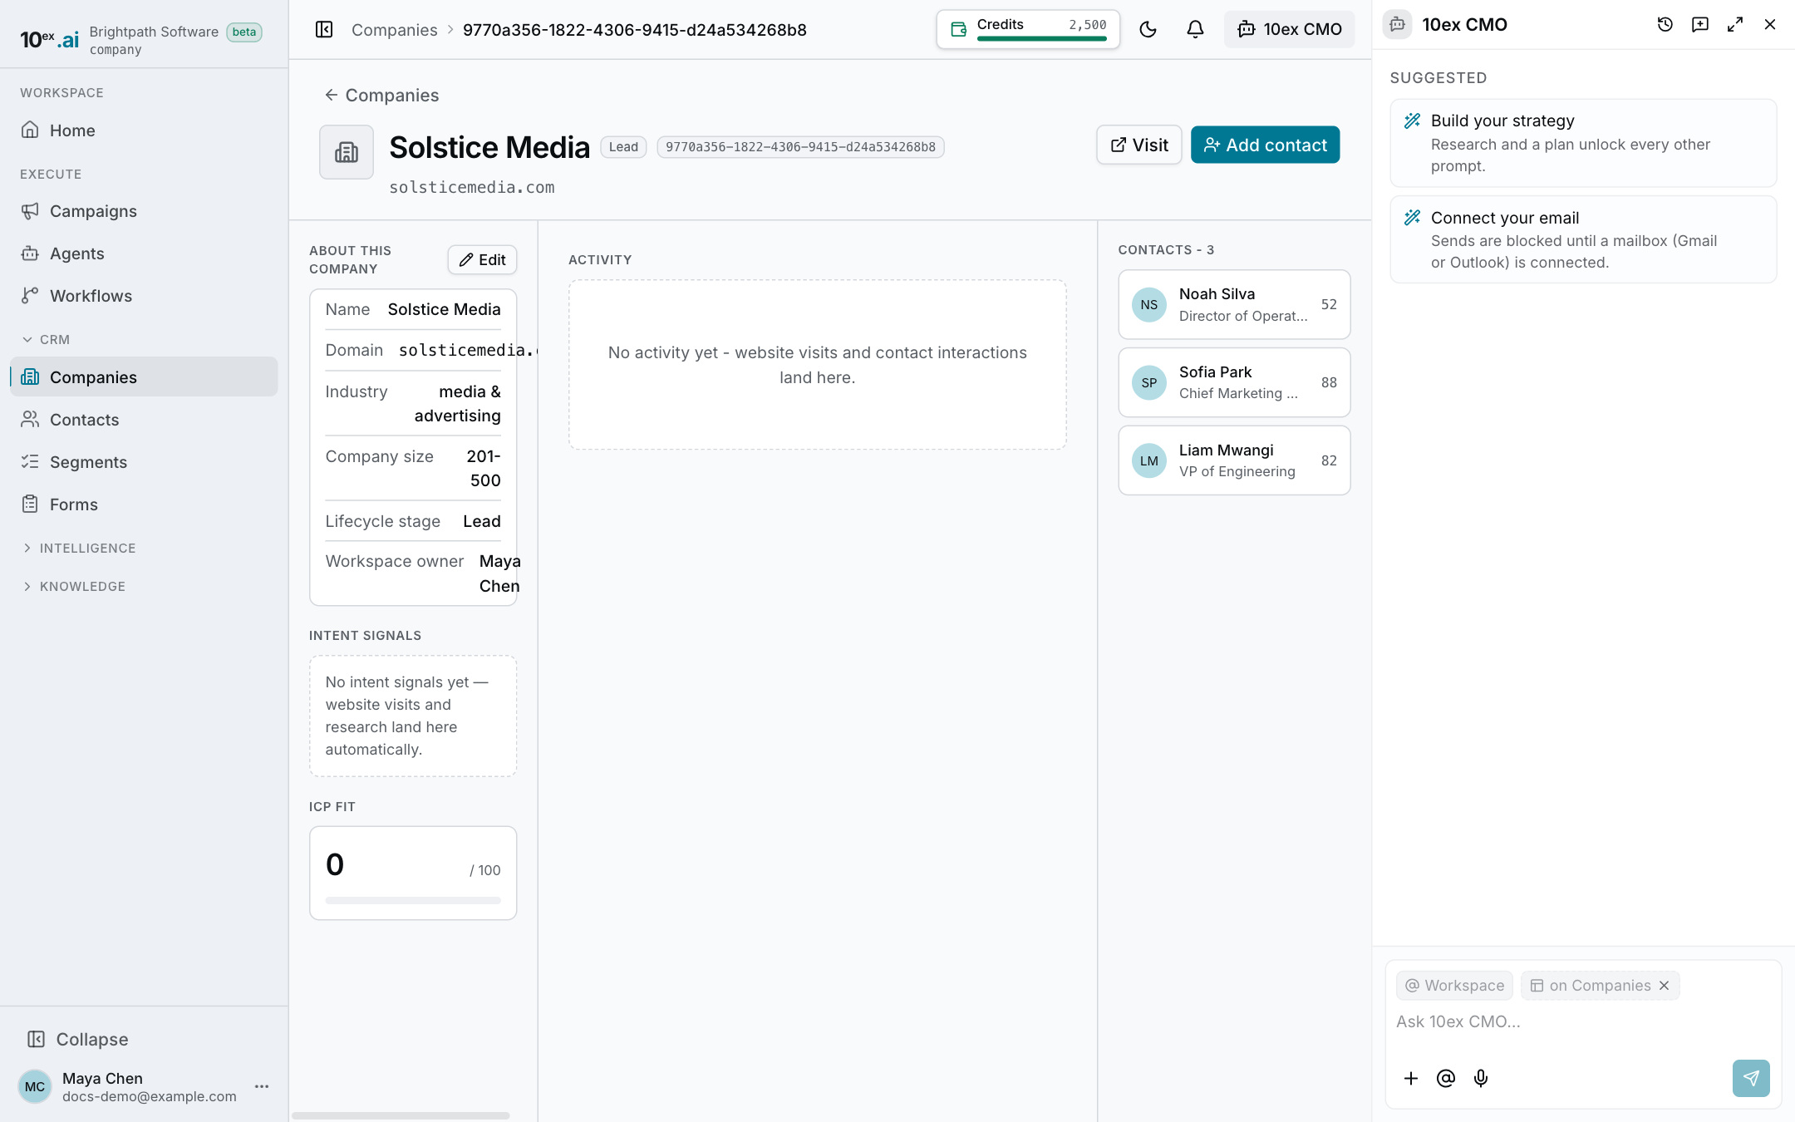The image size is (1795, 1122).
Task: Remove the on Companies context chip
Action: [x=1664, y=986]
